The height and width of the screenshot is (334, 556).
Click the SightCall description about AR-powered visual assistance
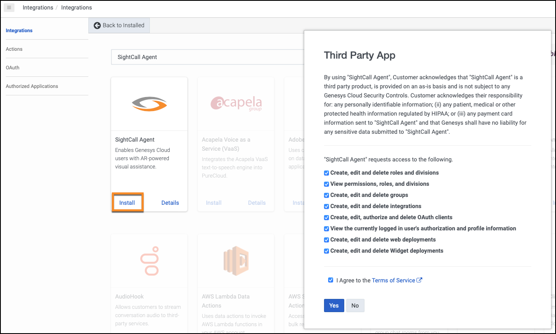(142, 159)
